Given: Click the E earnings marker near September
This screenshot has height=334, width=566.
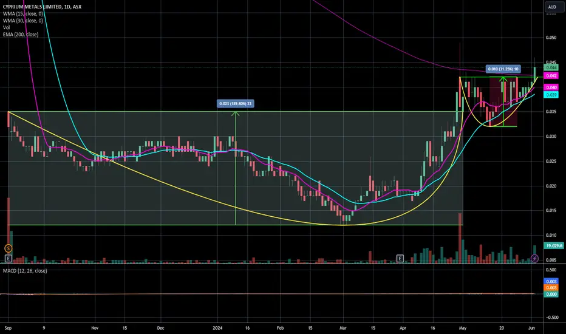Looking at the screenshot, I should [x=9, y=258].
